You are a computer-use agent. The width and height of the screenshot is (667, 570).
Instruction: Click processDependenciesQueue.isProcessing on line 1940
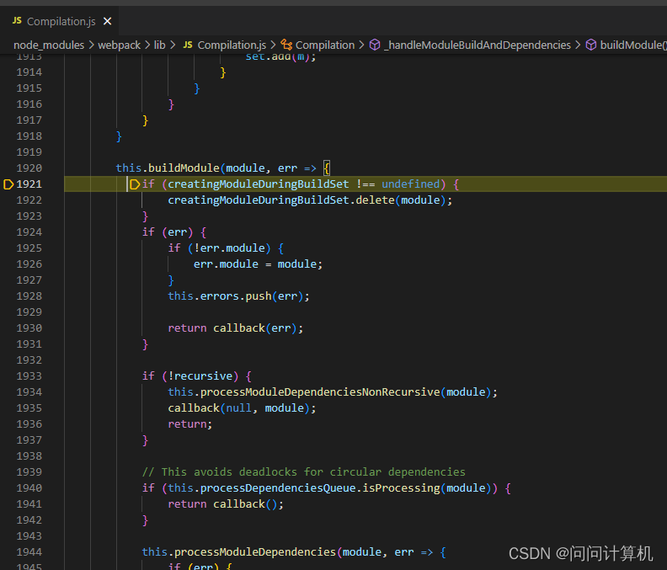[x=320, y=487]
